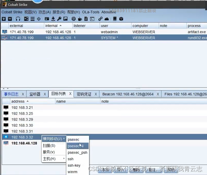Viewport: 207px width, 175px height.
Task: Close the 事件日志 tab
Action: pos(23,94)
